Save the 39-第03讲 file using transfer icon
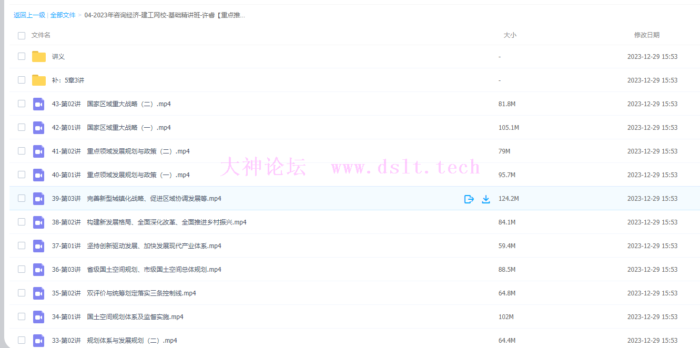 [469, 199]
